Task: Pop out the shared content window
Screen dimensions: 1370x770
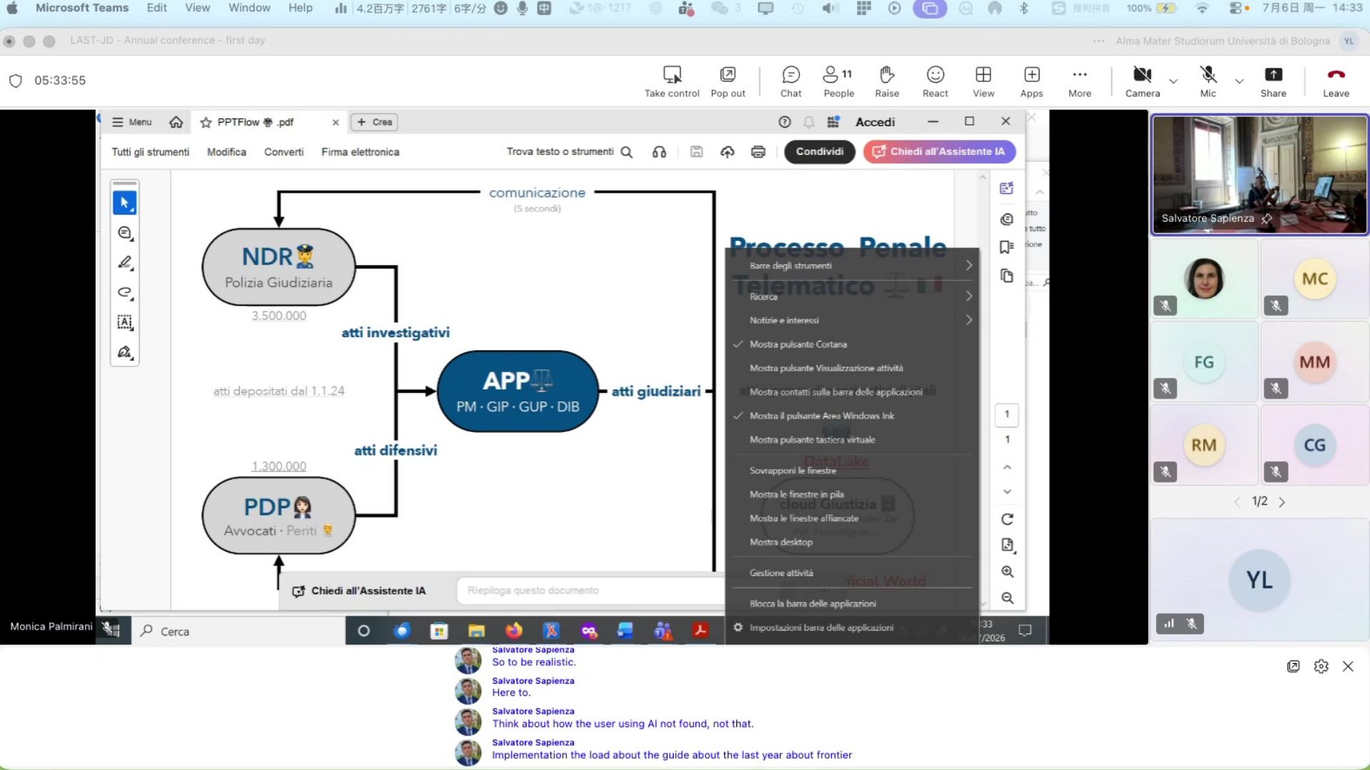Action: (728, 81)
